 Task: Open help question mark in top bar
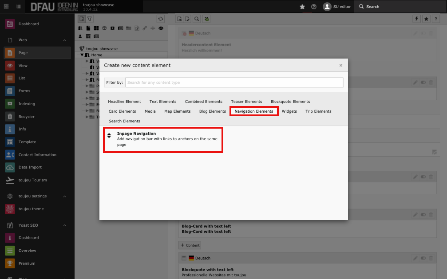314,7
